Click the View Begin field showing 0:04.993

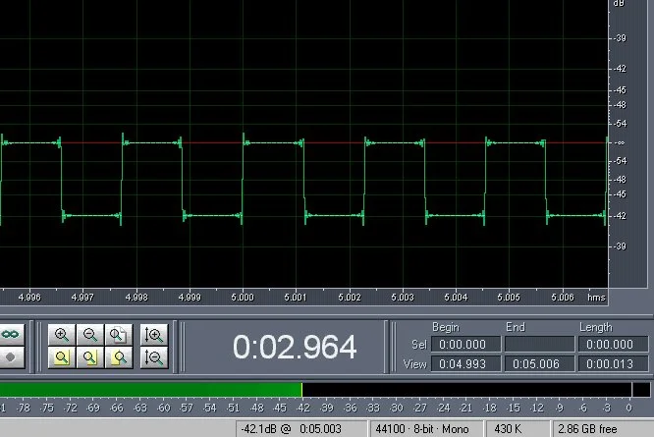(465, 363)
